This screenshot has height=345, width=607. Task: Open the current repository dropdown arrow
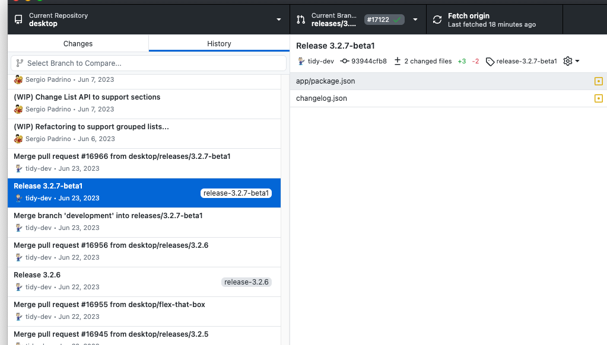pos(278,19)
